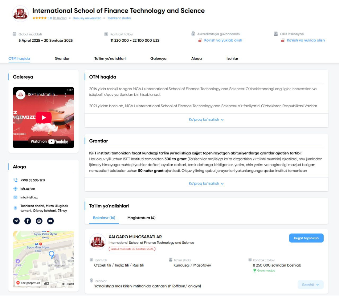Viewport: 339px width, 296px height.
Task: Play the ISFT YouTube video
Action: (44, 117)
